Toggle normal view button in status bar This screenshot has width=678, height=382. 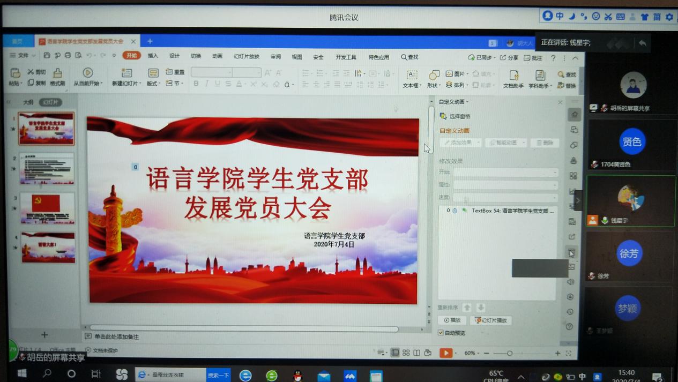(395, 353)
